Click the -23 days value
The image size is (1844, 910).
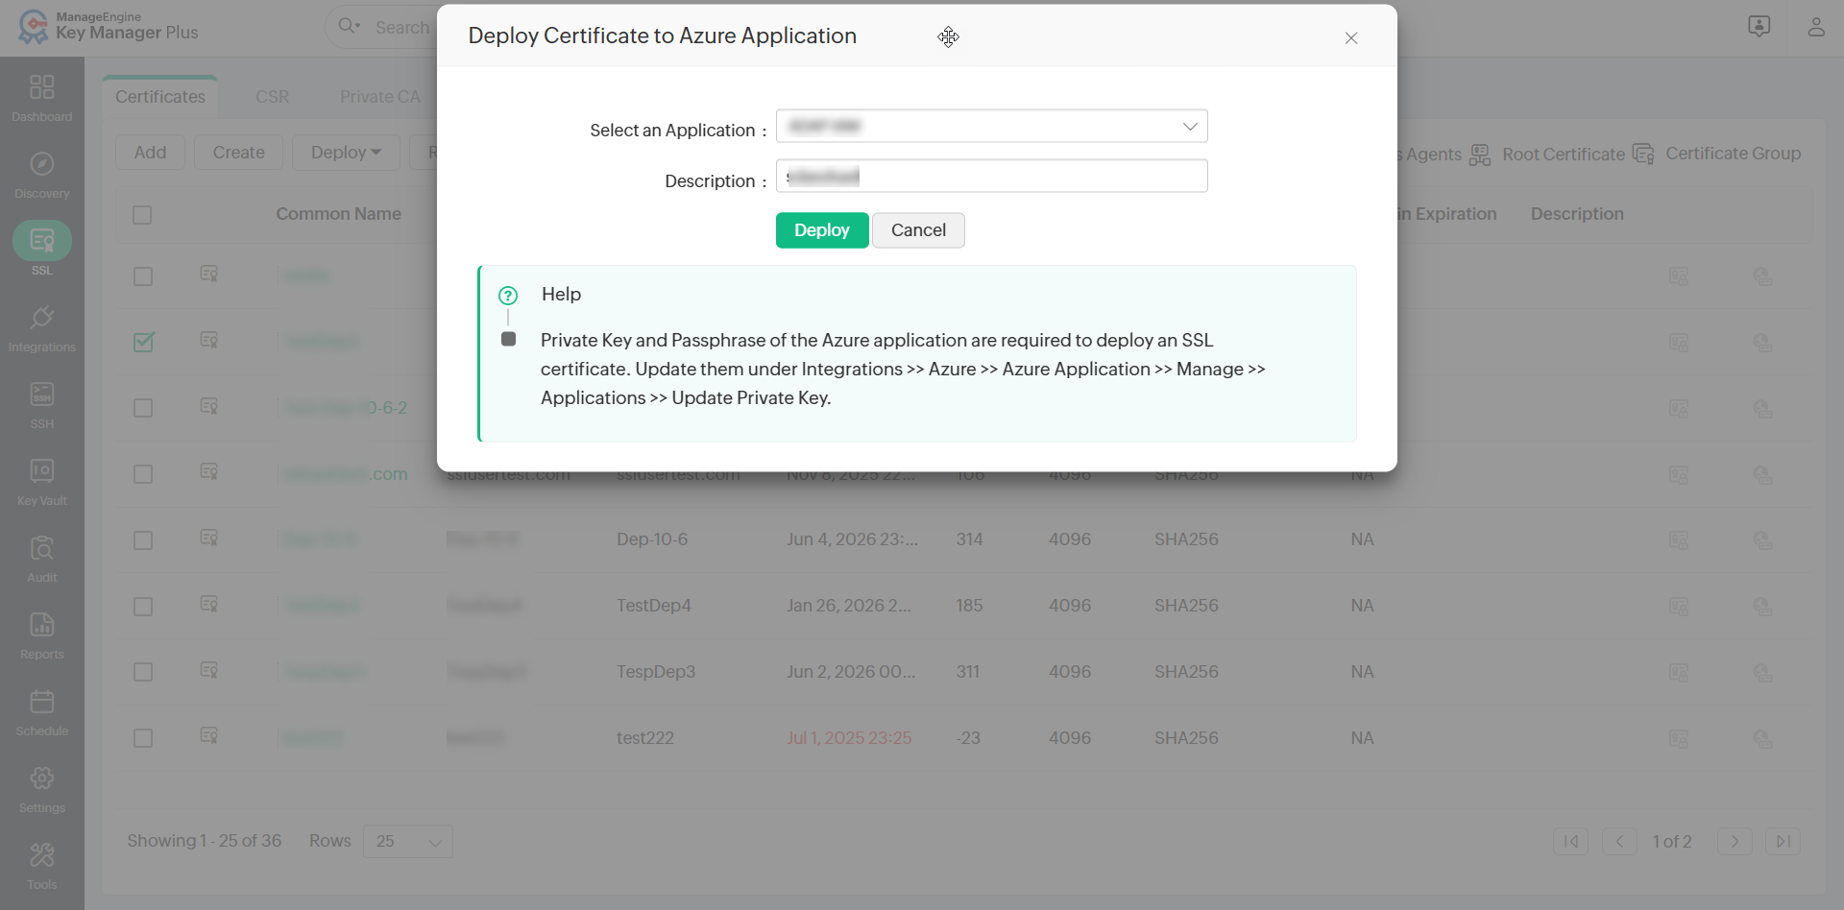click(968, 738)
